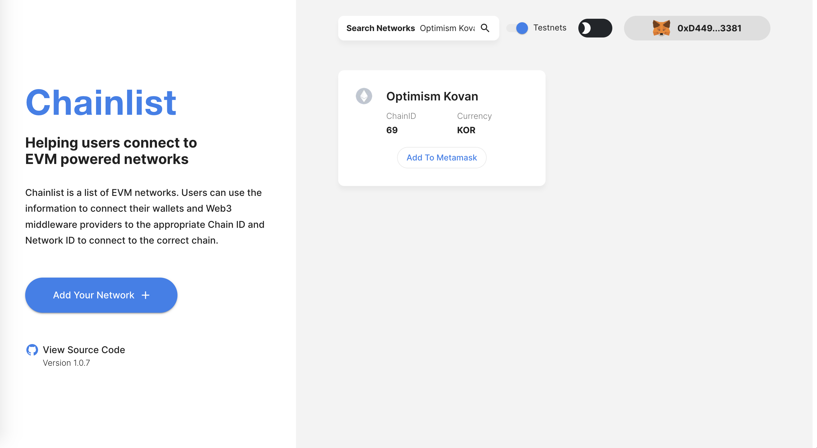
Task: Toggle the dark mode switch
Action: (595, 28)
